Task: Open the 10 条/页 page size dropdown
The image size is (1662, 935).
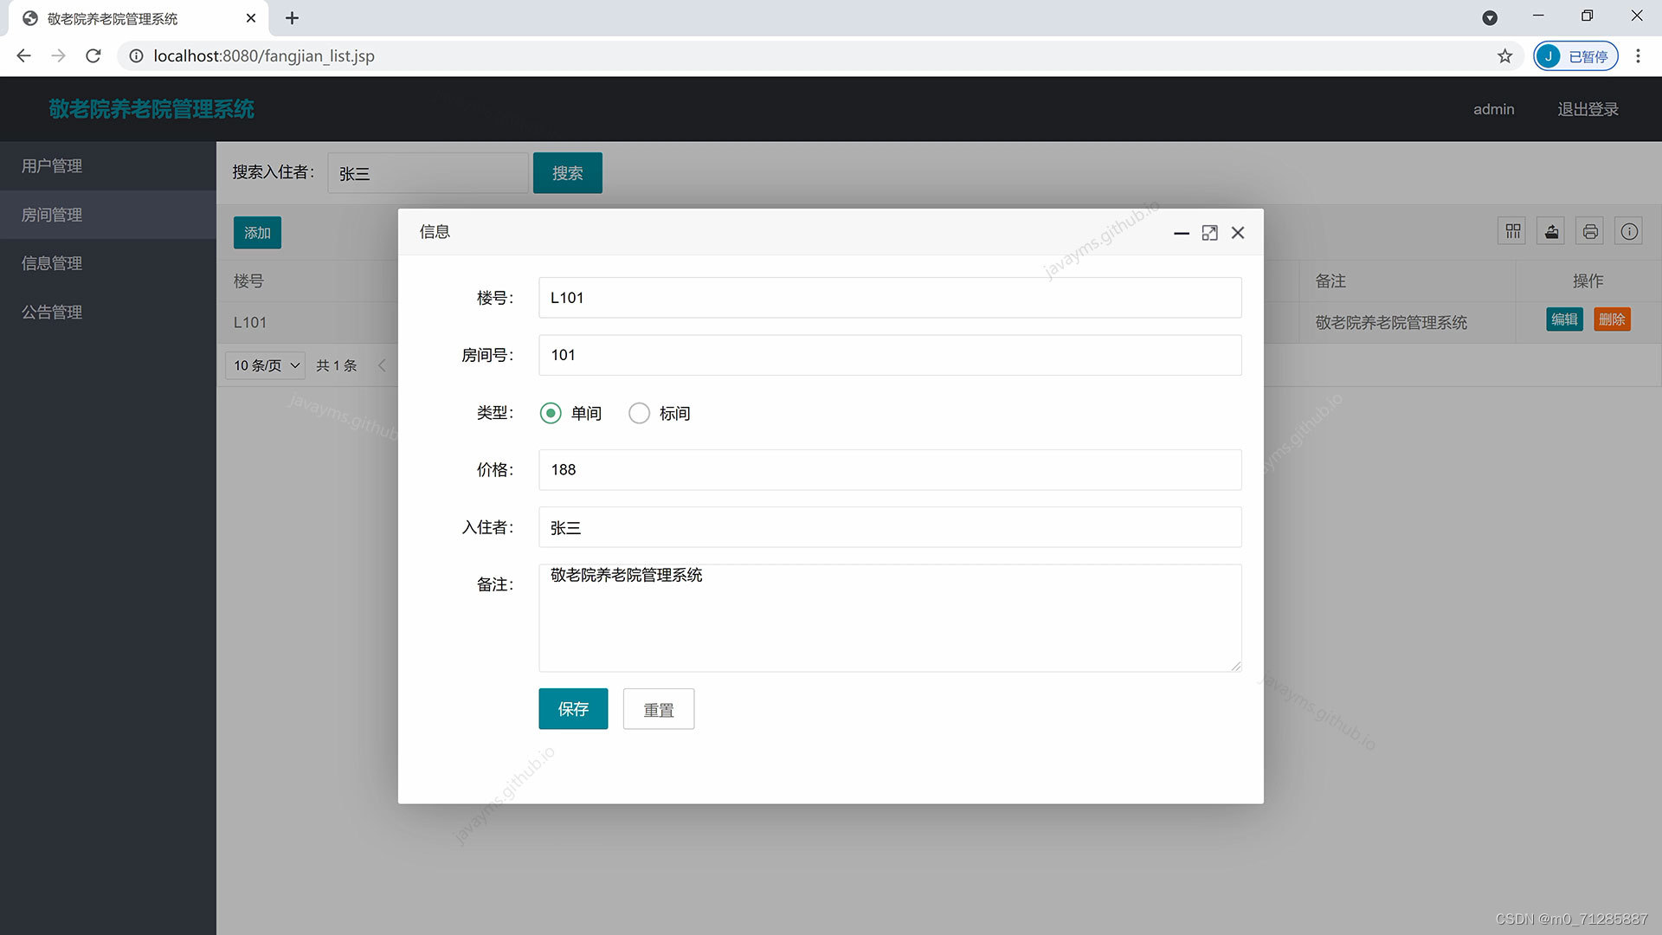Action: [x=266, y=365]
